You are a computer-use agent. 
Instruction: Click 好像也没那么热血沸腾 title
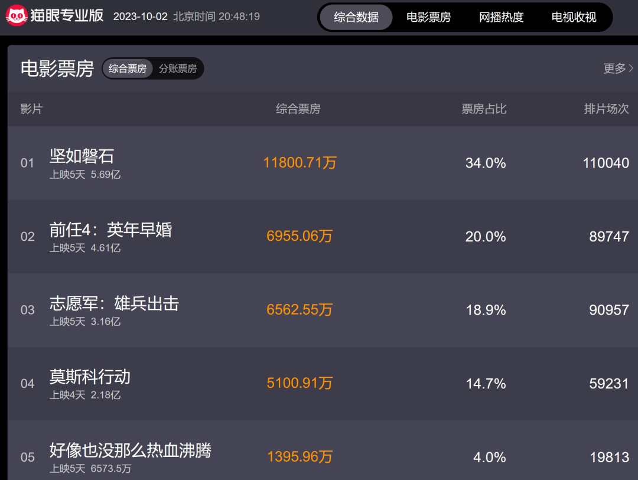click(x=131, y=450)
